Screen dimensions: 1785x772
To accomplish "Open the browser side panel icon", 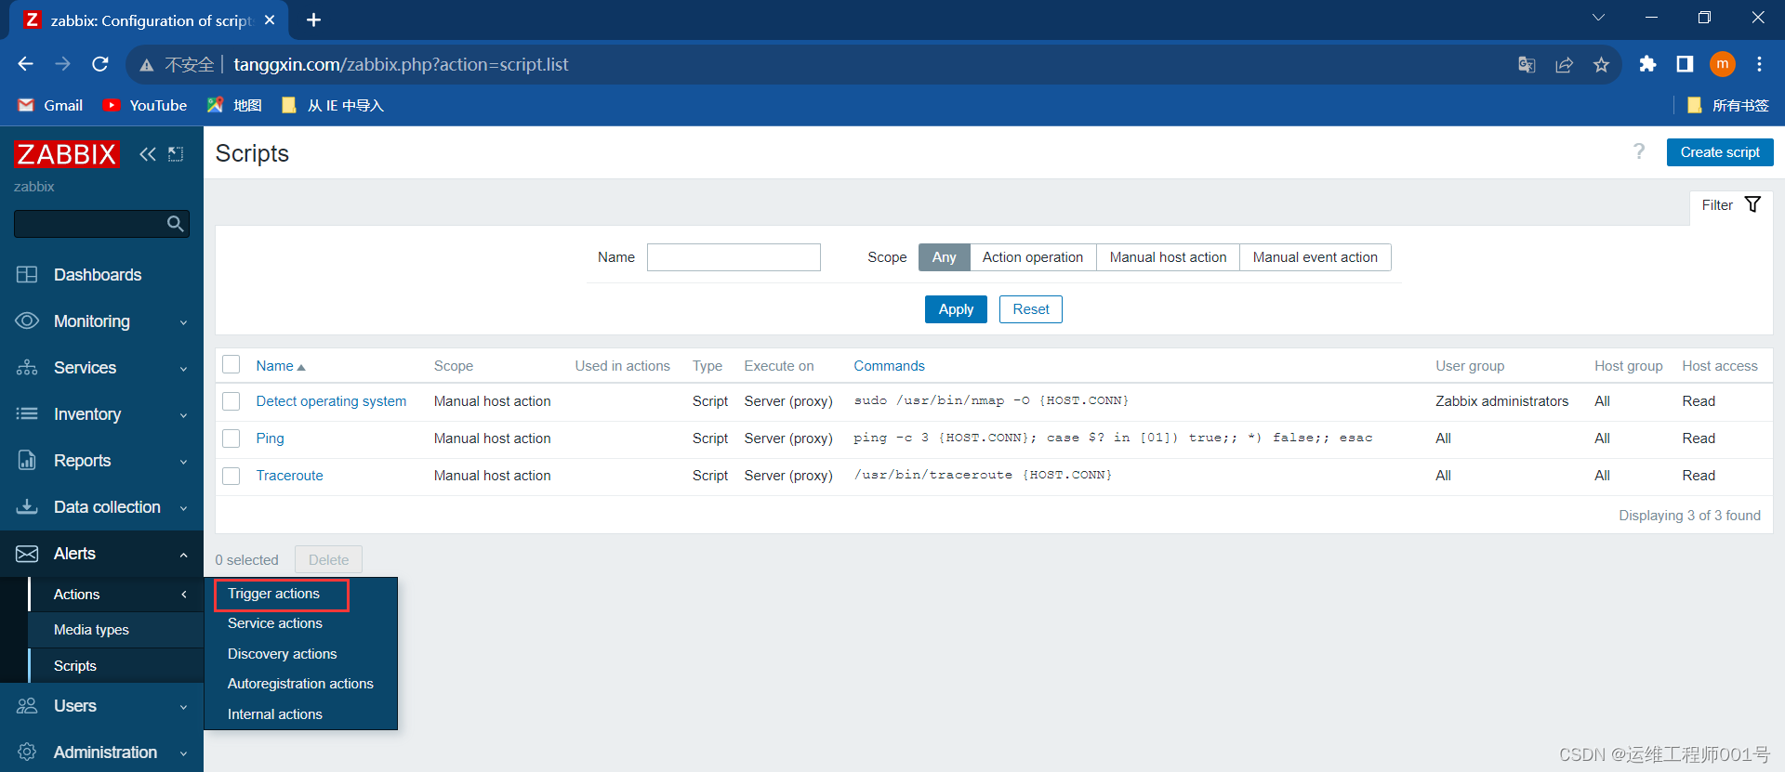I will point(1685,64).
